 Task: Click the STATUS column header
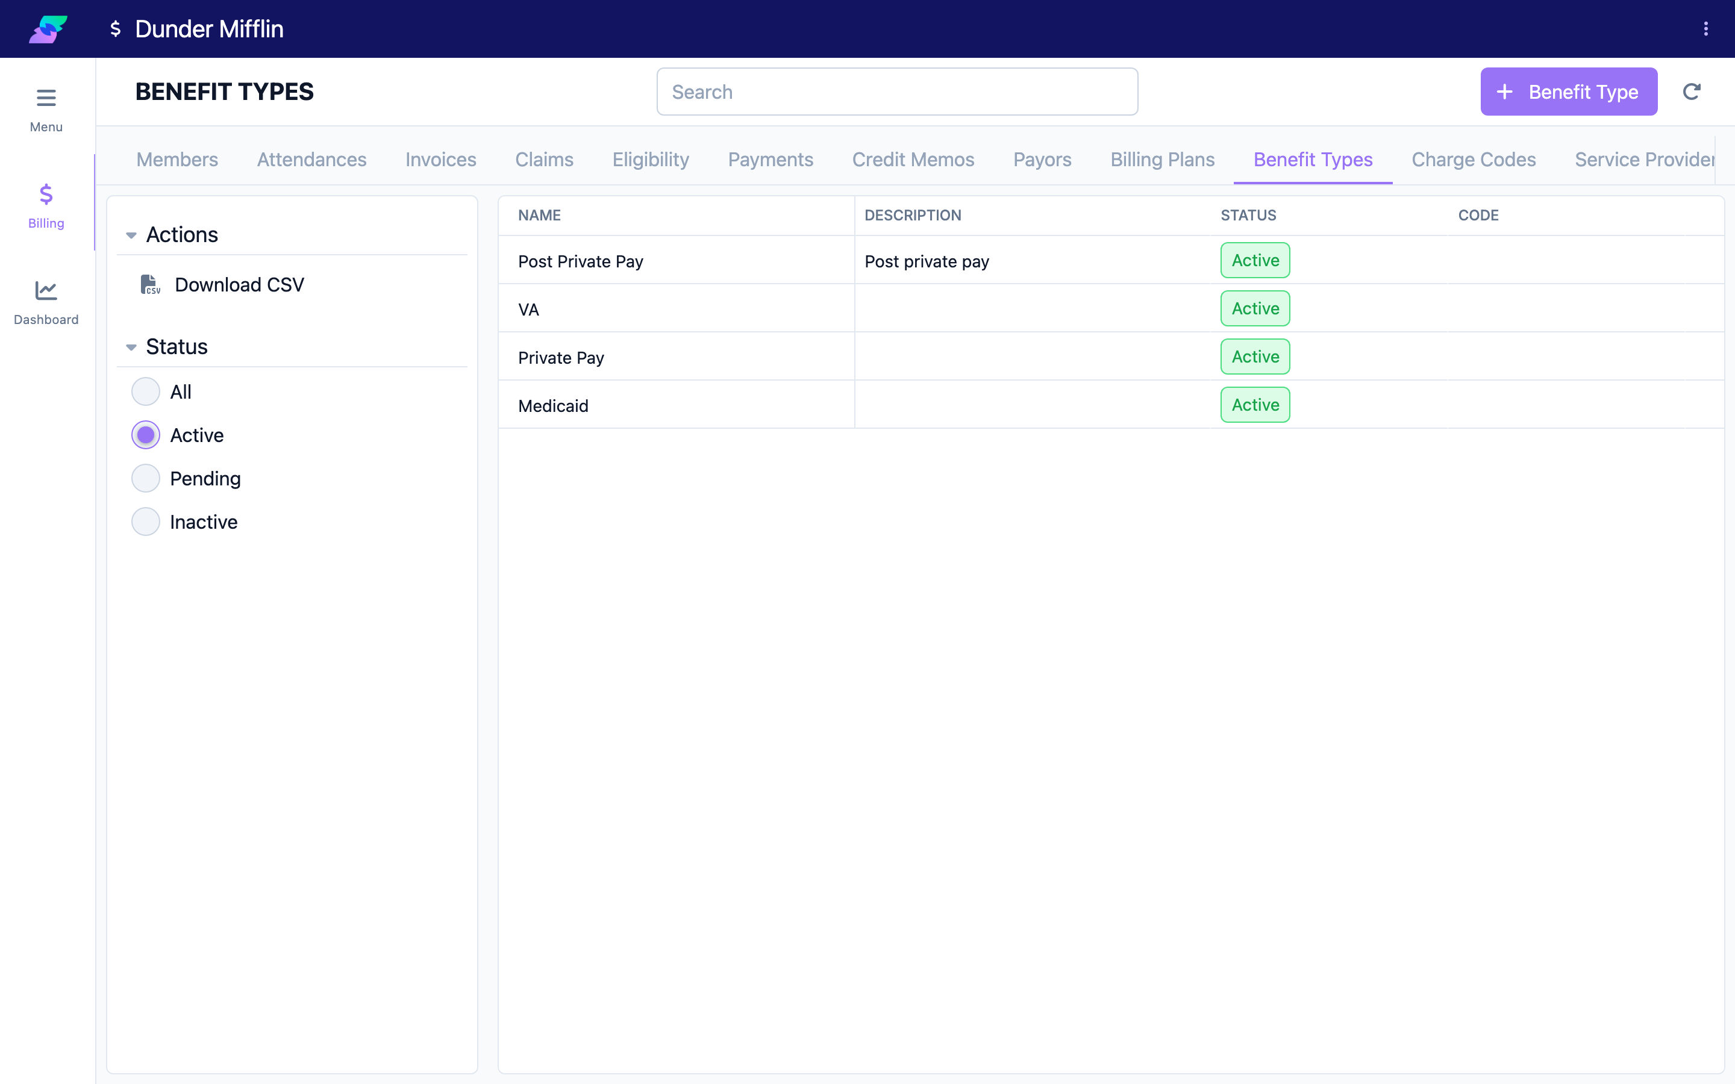coord(1248,215)
